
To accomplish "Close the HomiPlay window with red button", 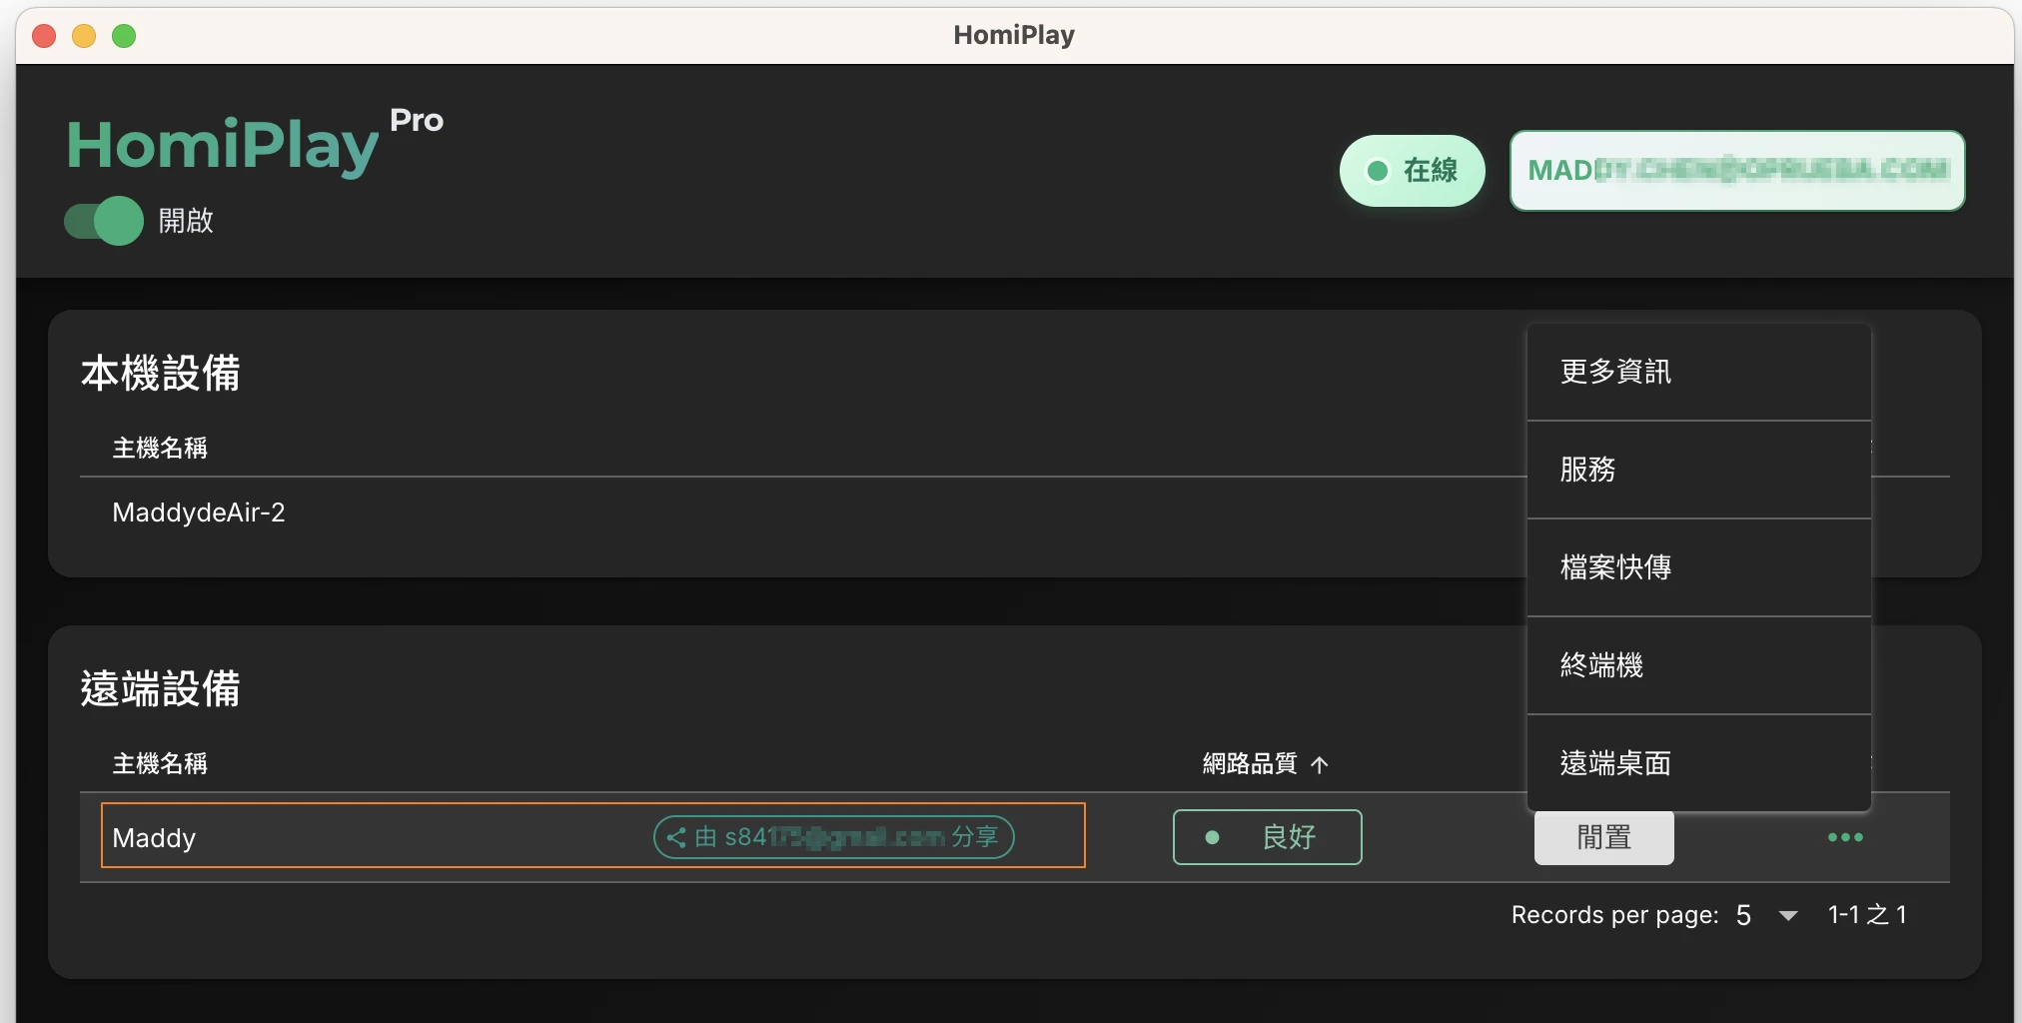I will click(x=44, y=36).
